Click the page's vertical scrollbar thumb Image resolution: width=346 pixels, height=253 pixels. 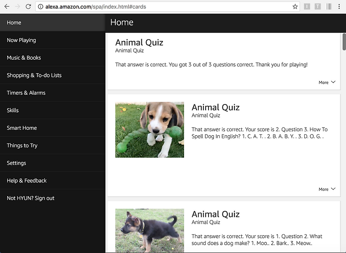344,42
